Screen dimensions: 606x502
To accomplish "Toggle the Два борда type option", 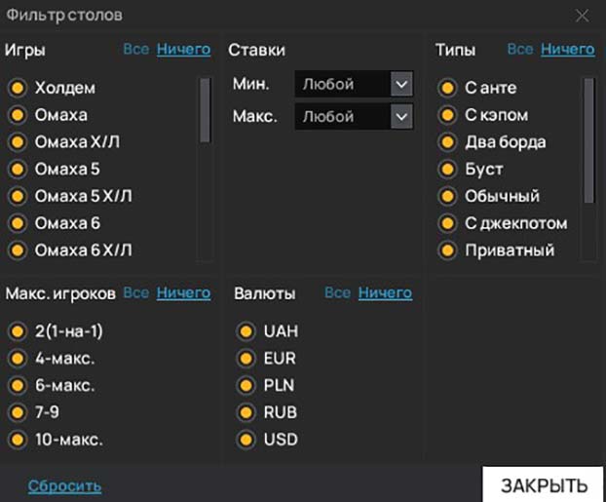I will (x=447, y=142).
